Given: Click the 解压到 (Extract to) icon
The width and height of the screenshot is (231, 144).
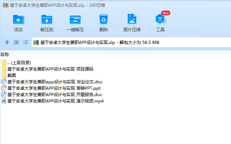Looking at the screenshot, I should point(47,19).
